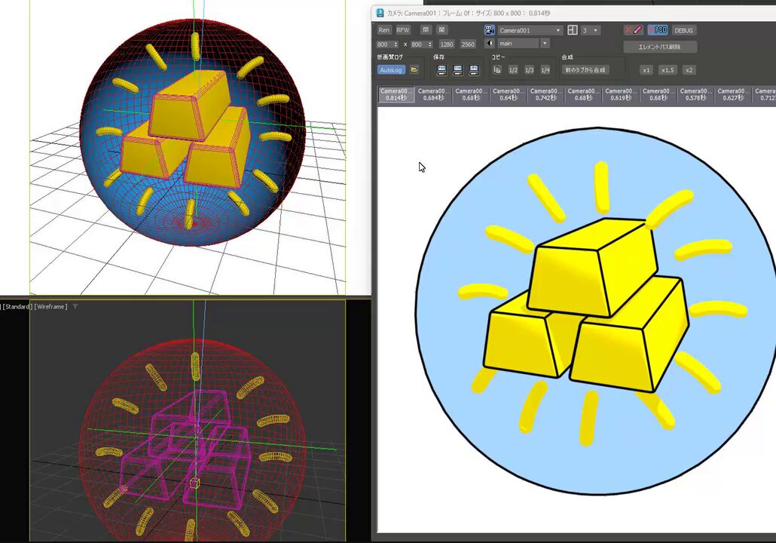Screen dimensions: 776x543
Task: Click the leftmost save disk icon under 保存
Action: pyautogui.click(x=442, y=70)
